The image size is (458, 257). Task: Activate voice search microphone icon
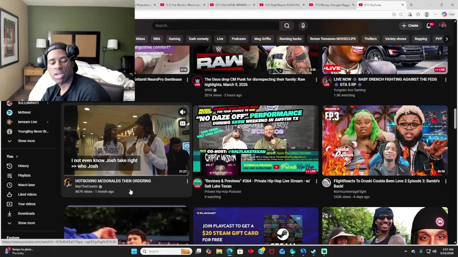click(303, 26)
